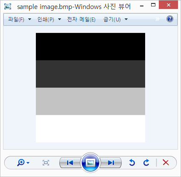Minimize the photo viewer window
This screenshot has height=177, width=181.
point(142,6)
